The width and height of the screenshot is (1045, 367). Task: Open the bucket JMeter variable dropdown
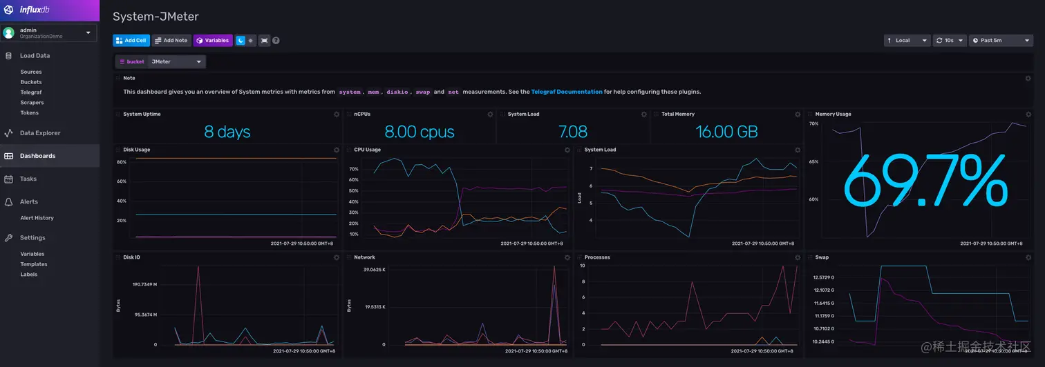click(x=177, y=61)
